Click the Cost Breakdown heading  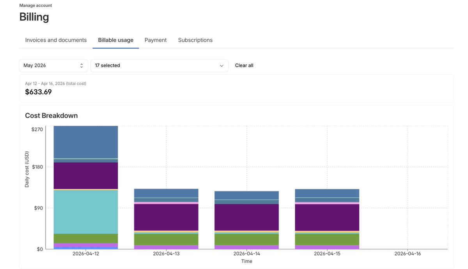pos(51,116)
